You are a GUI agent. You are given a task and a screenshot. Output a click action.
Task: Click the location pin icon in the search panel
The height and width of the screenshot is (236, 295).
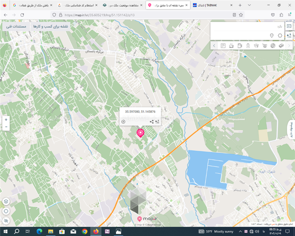(272, 36)
